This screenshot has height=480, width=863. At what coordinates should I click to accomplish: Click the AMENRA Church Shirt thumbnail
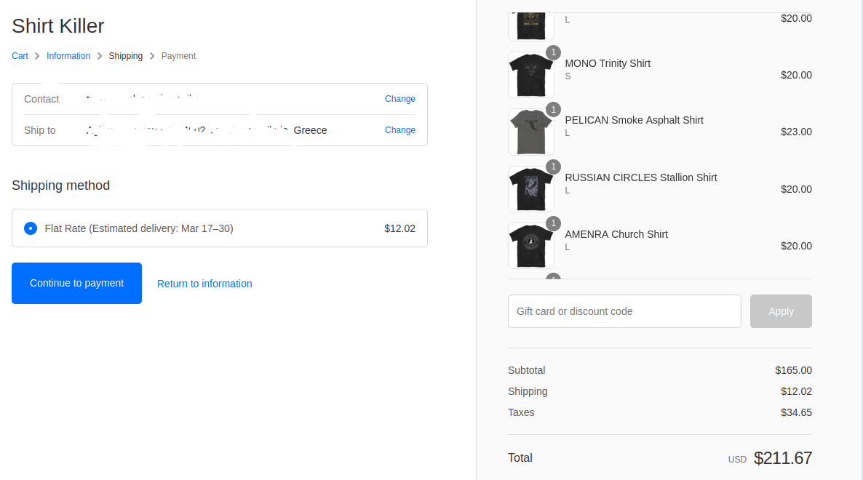point(530,246)
